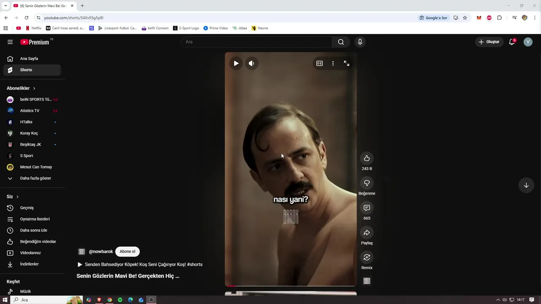Image resolution: width=541 pixels, height=304 pixels.
Task: Remix this Short
Action: (x=367, y=258)
